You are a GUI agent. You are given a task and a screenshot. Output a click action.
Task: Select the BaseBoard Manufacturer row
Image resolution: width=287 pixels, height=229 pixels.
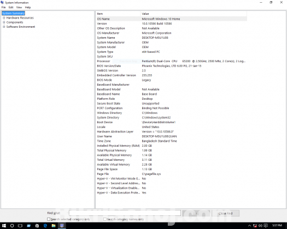pos(172,85)
